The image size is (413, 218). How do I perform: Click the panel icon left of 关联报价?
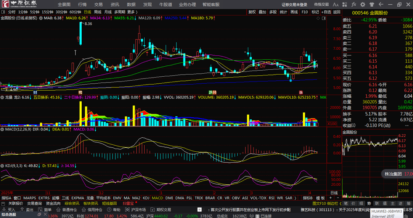click(3, 204)
